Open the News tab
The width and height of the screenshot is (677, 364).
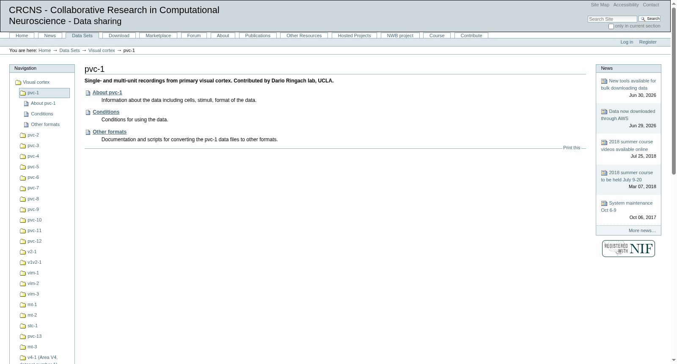click(x=50, y=36)
